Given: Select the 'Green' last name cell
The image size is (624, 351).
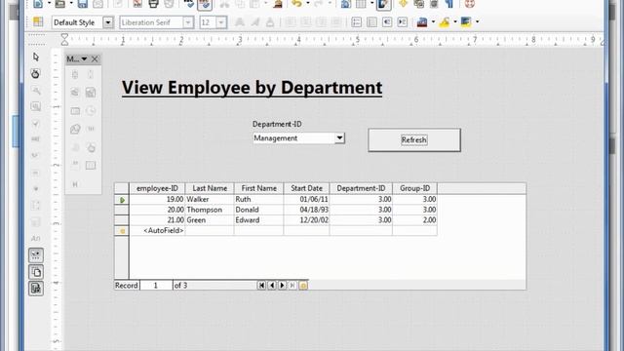Looking at the screenshot, I should point(210,219).
